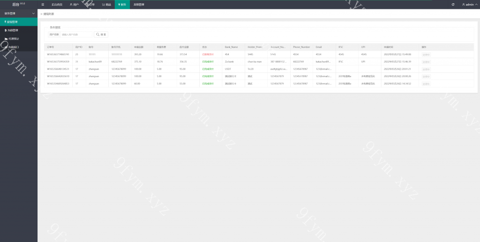Screen dimensions: 480x242
Task: Click the action button for order W165356648134531
Action: pyautogui.click(x=426, y=69)
